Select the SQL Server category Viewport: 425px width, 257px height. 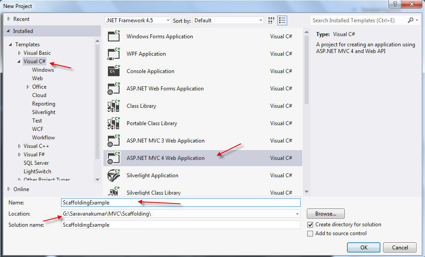click(x=36, y=163)
